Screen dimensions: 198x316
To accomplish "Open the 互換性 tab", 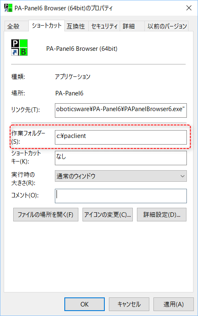I will point(76,26).
